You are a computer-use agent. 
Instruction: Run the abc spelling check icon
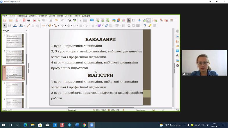74,20
